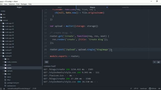
Task: Open the Selection menu
Action: click(12, 4)
